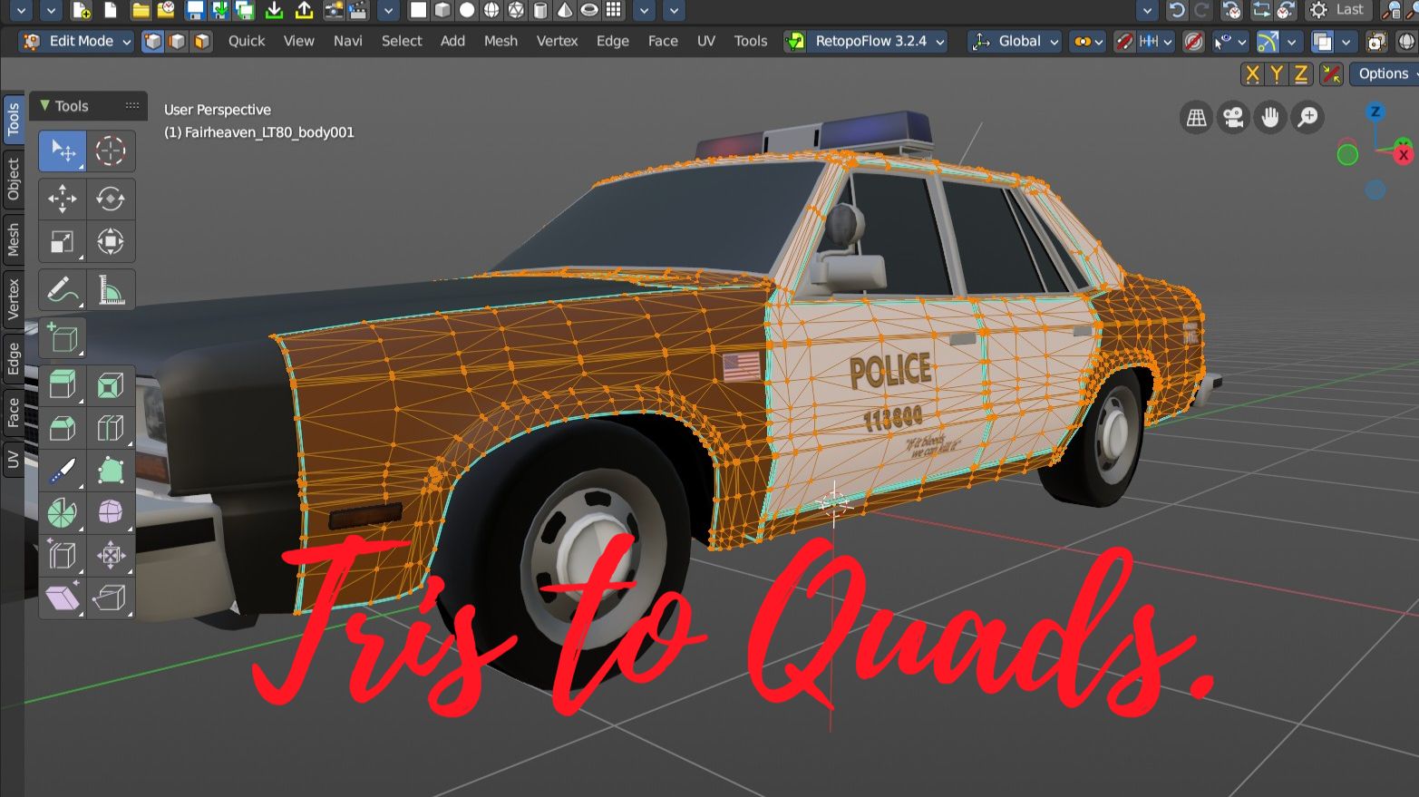
Task: Select the Smooth tool
Action: point(111,513)
